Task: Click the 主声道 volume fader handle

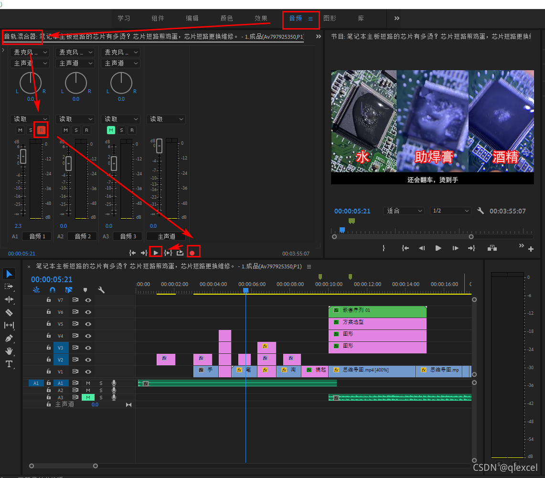Action: pyautogui.click(x=159, y=146)
